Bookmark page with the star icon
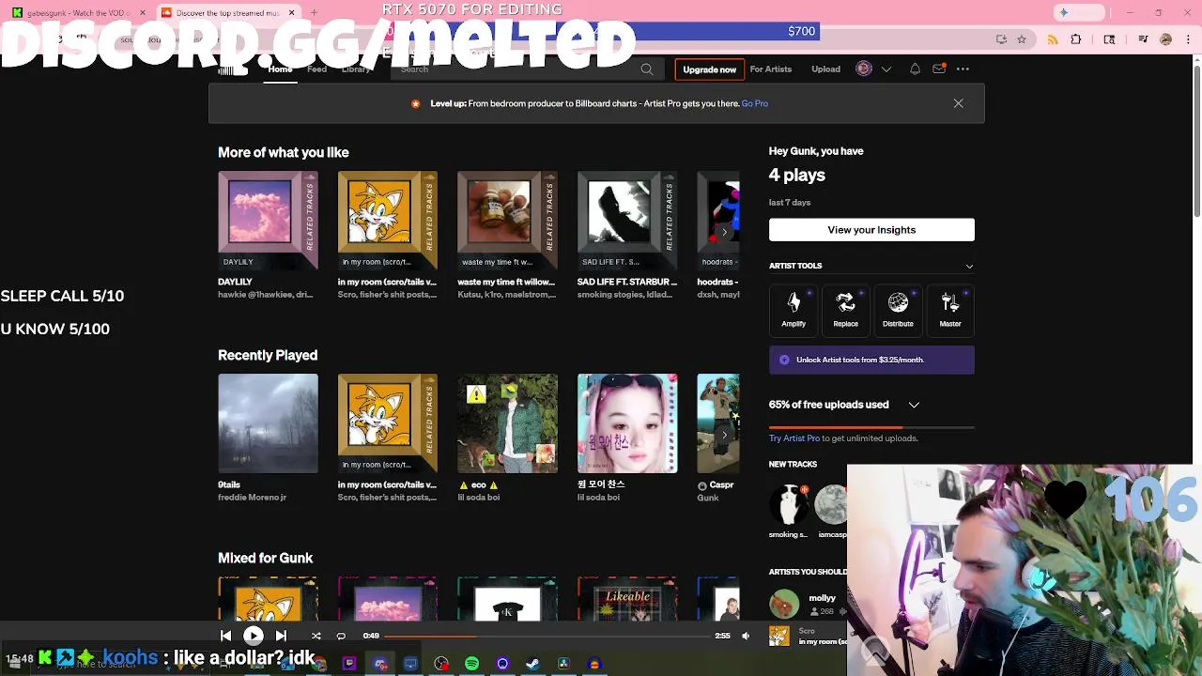Screen dimensions: 1202x676 (x=1022, y=39)
